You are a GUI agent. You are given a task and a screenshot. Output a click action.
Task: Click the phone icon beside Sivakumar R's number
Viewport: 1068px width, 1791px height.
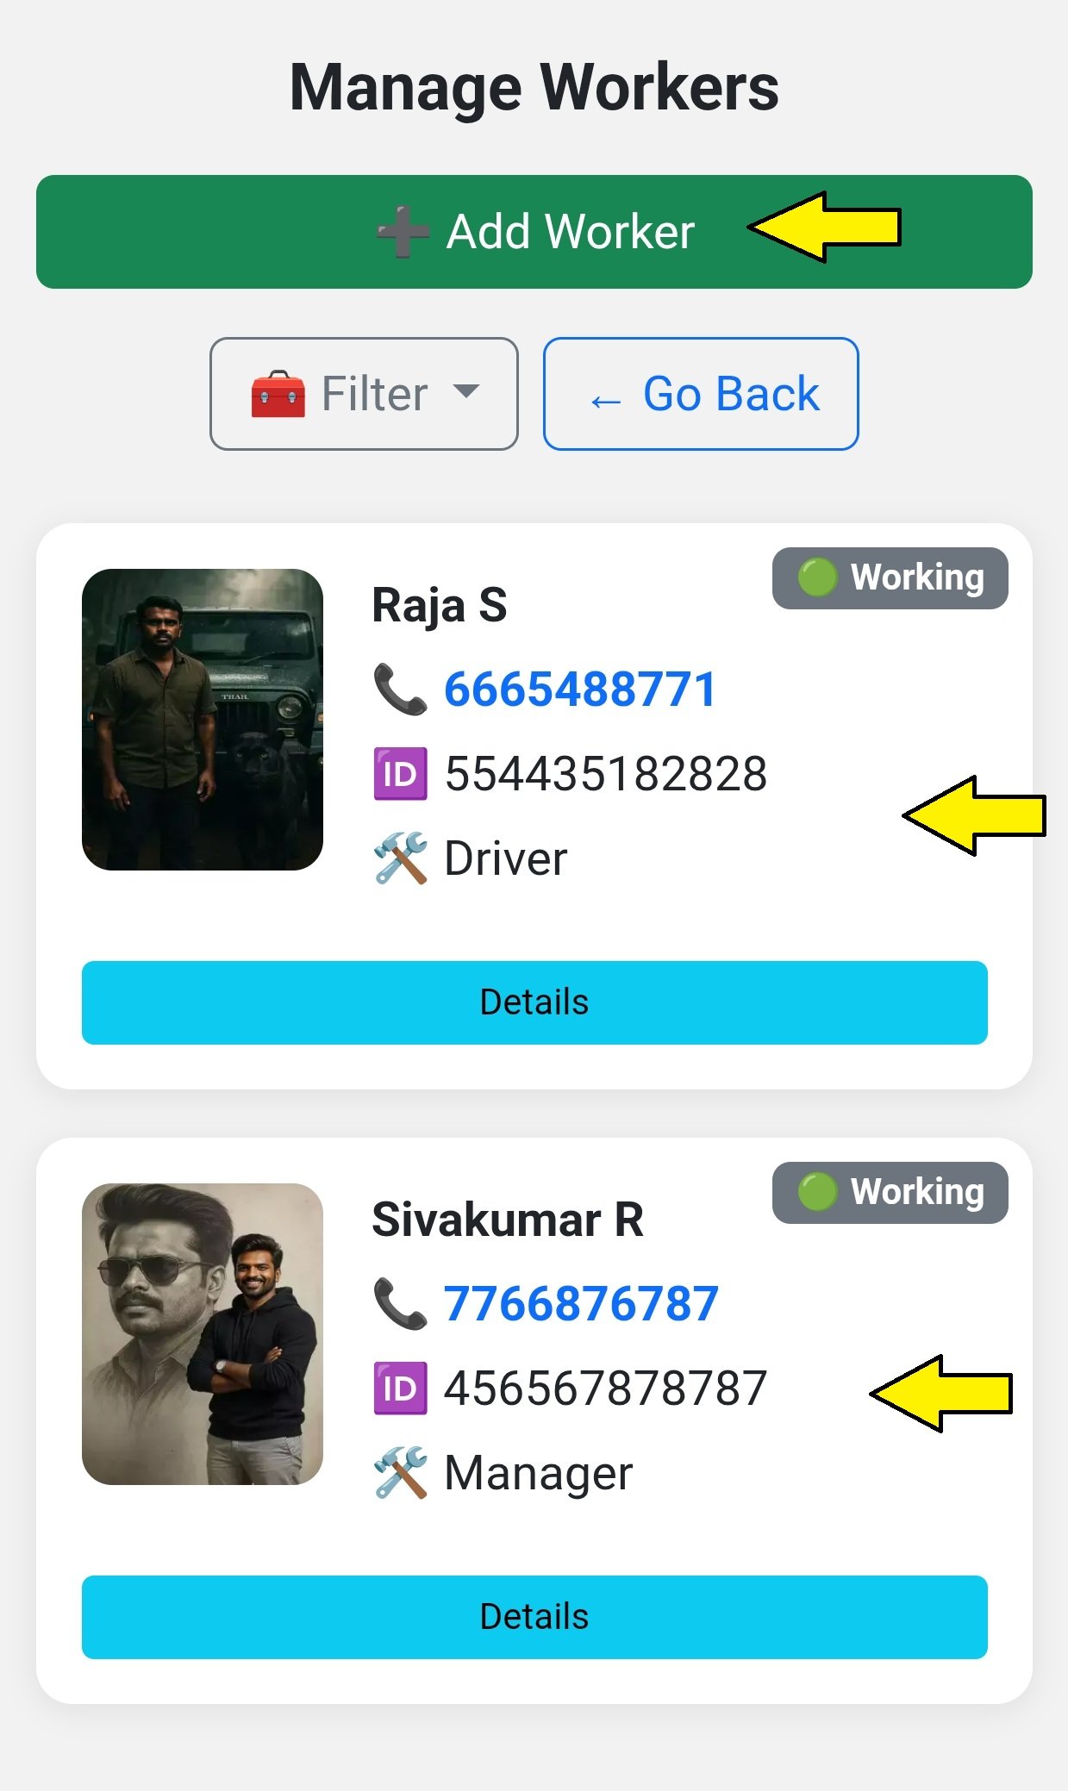(400, 1304)
